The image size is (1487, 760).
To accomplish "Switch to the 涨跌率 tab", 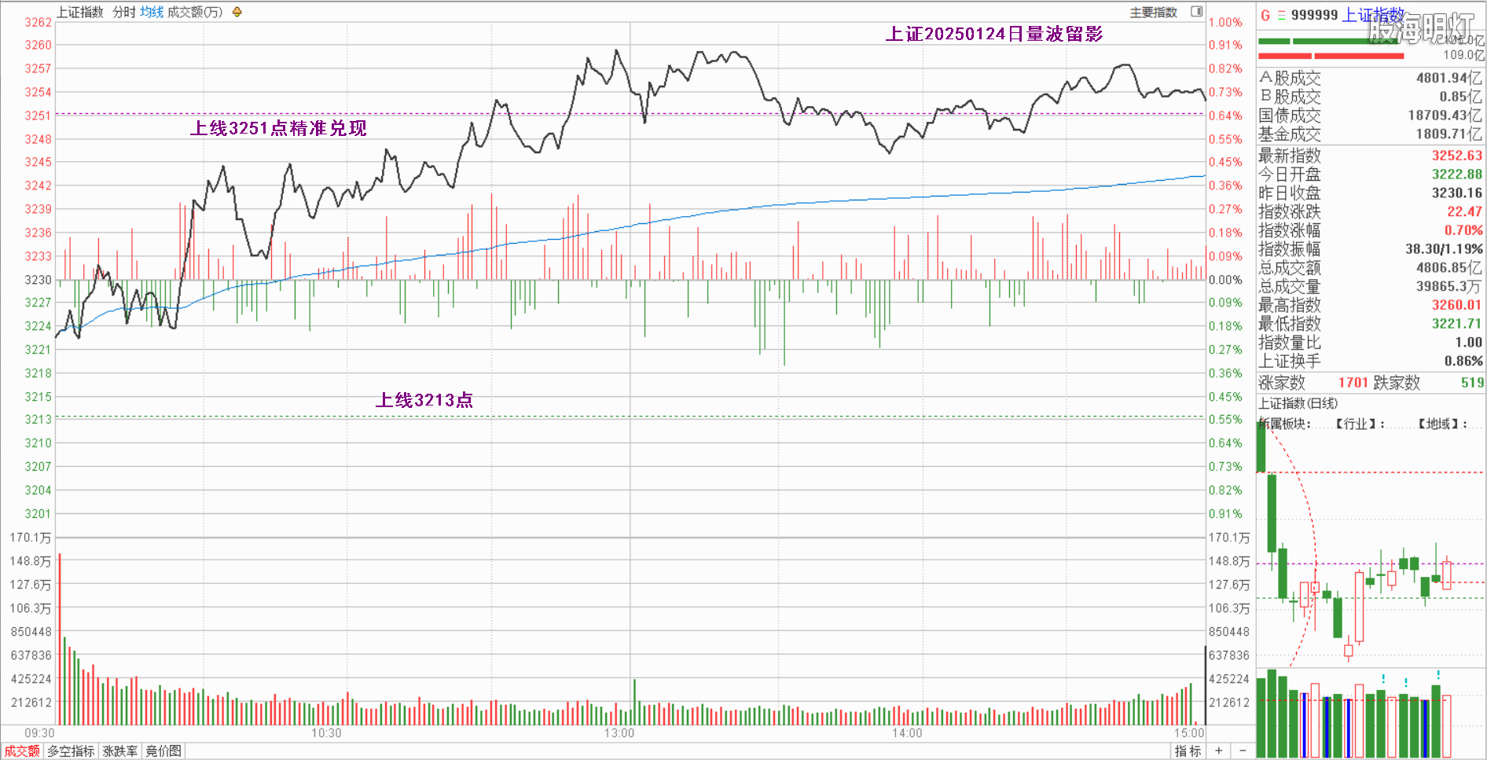I will click(x=120, y=751).
